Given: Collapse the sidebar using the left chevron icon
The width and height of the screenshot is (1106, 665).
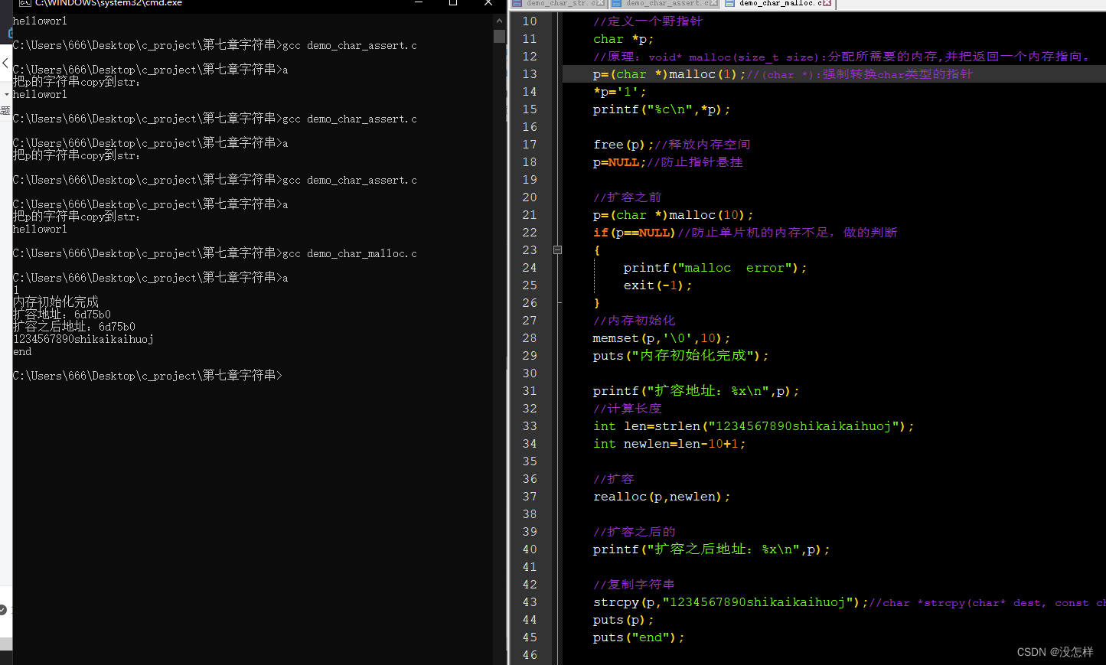Looking at the screenshot, I should pos(5,64).
